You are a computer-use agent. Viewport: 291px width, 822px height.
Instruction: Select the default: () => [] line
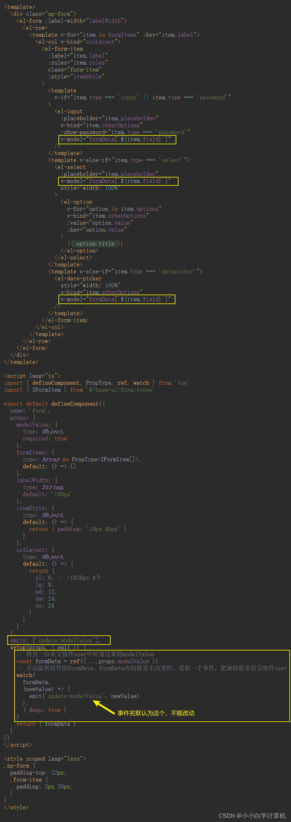point(49,466)
